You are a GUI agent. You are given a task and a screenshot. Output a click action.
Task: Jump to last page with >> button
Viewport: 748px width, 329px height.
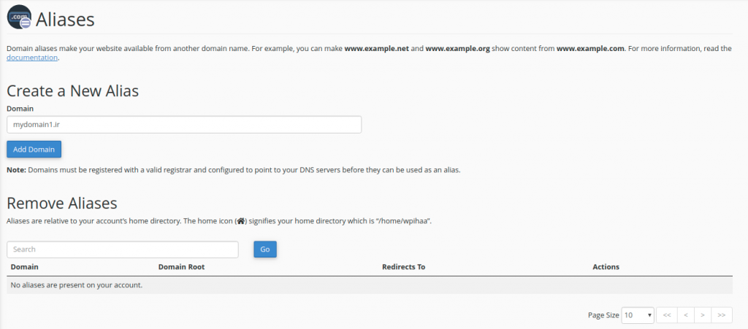pos(722,315)
